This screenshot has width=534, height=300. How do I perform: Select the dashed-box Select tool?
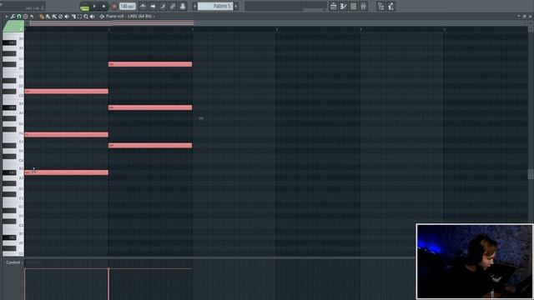pyautogui.click(x=80, y=17)
